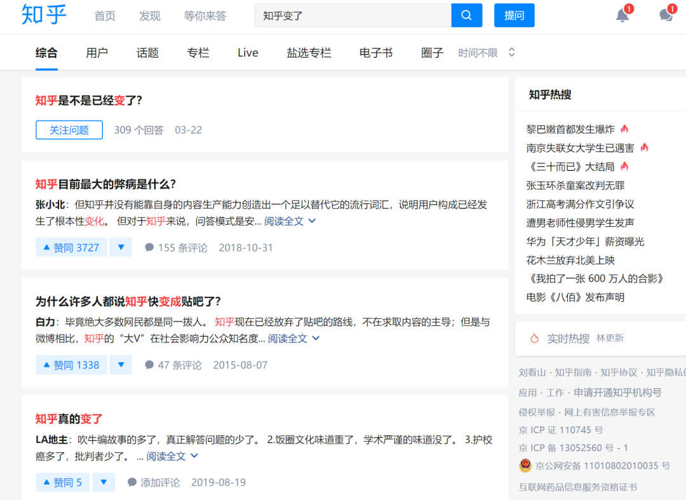The height and width of the screenshot is (500, 686).
Task: Switch to the 用户 tab
Action: (97, 53)
